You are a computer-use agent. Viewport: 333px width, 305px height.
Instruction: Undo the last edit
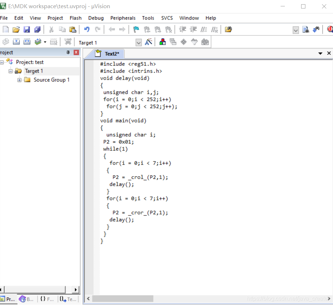87,29
